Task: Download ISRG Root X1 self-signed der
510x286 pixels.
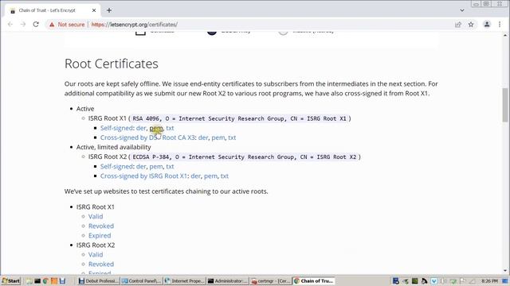Action: click(x=141, y=128)
